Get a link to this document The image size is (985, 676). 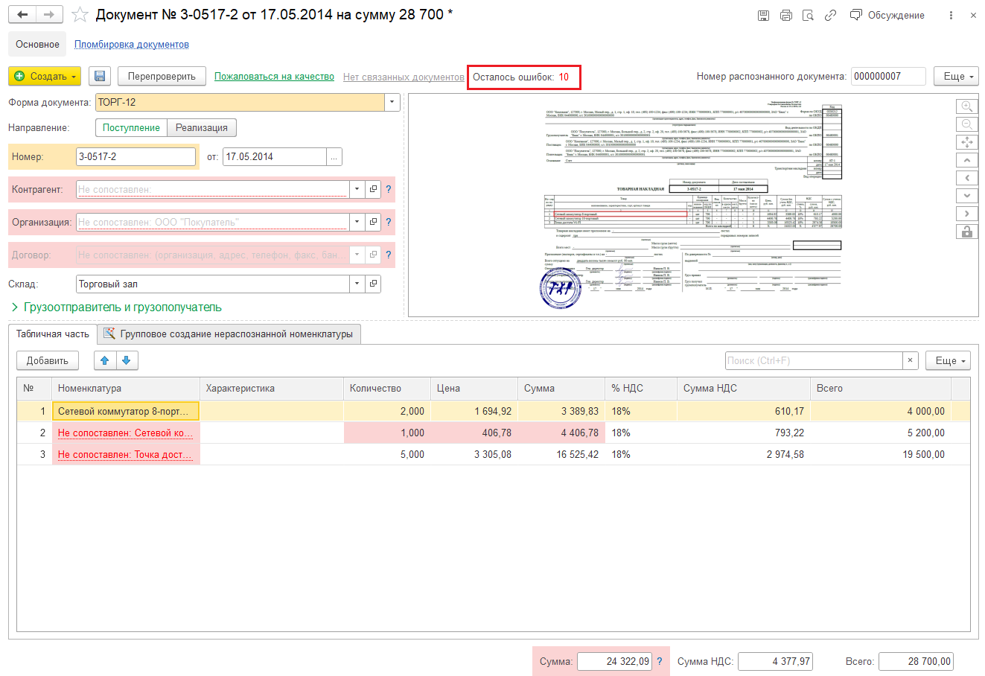(x=830, y=15)
